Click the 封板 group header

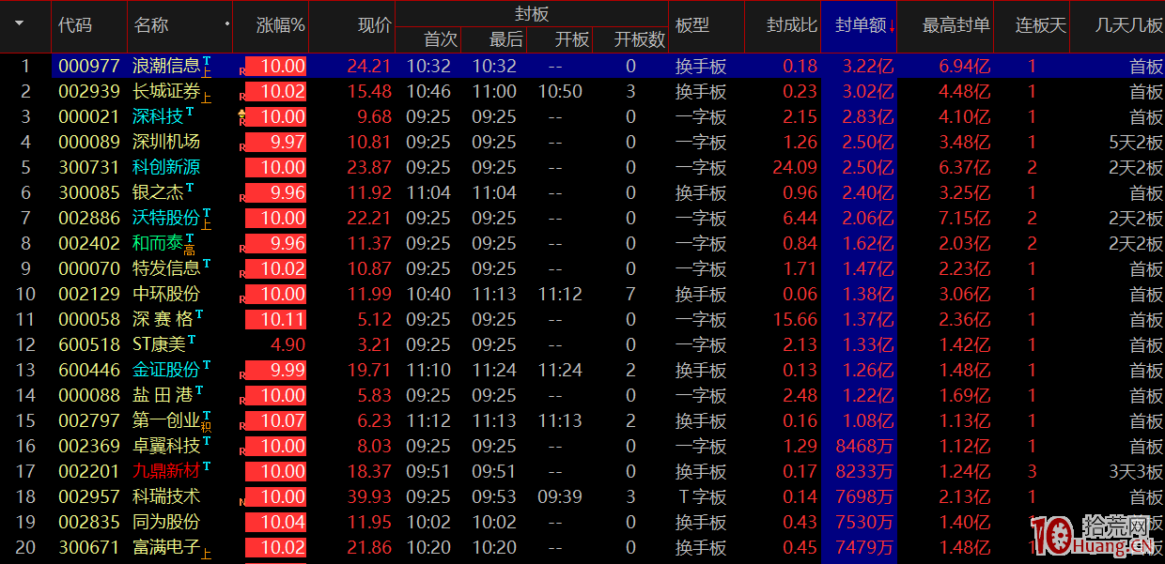point(533,12)
